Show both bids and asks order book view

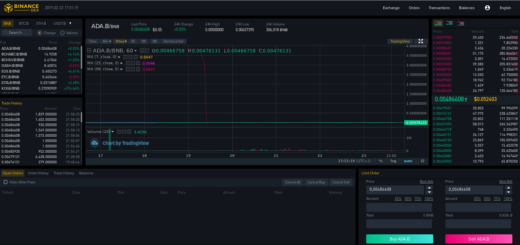(438, 23)
